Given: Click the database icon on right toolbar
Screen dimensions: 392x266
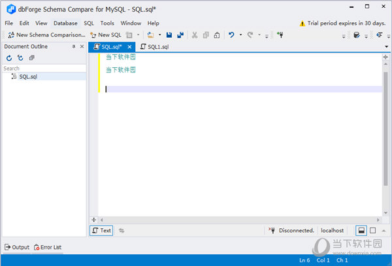Looking at the screenshot, I should [x=357, y=35].
